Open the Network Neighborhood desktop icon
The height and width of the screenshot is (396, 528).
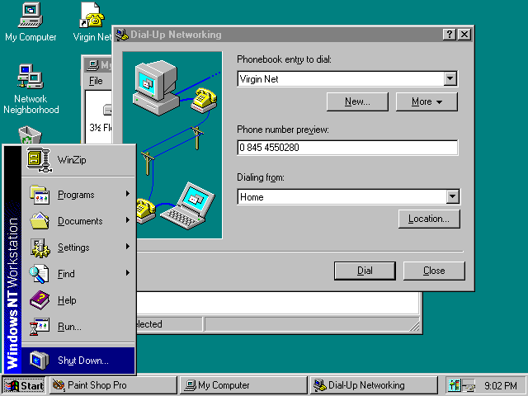click(31, 78)
